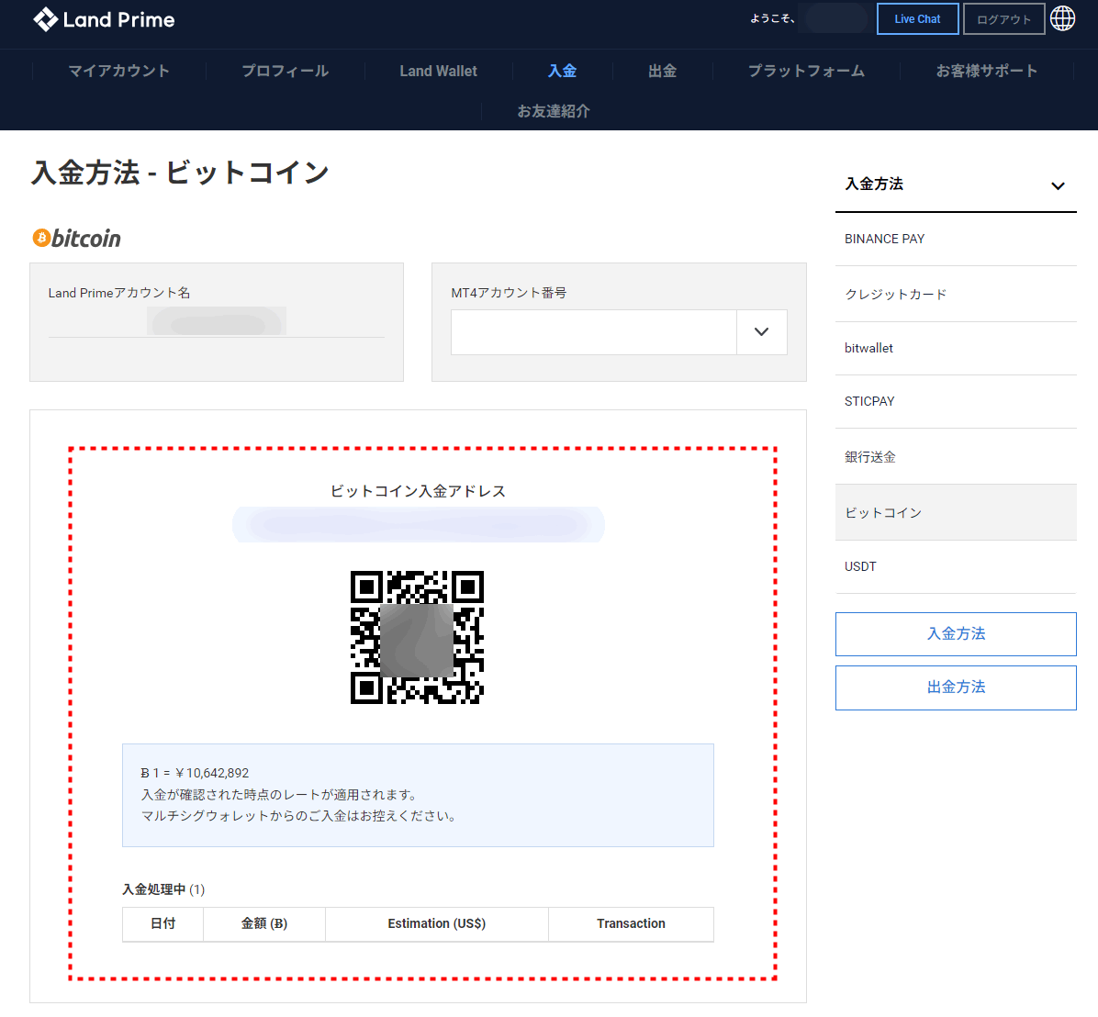Select ビットコイン in sidebar

point(955,512)
